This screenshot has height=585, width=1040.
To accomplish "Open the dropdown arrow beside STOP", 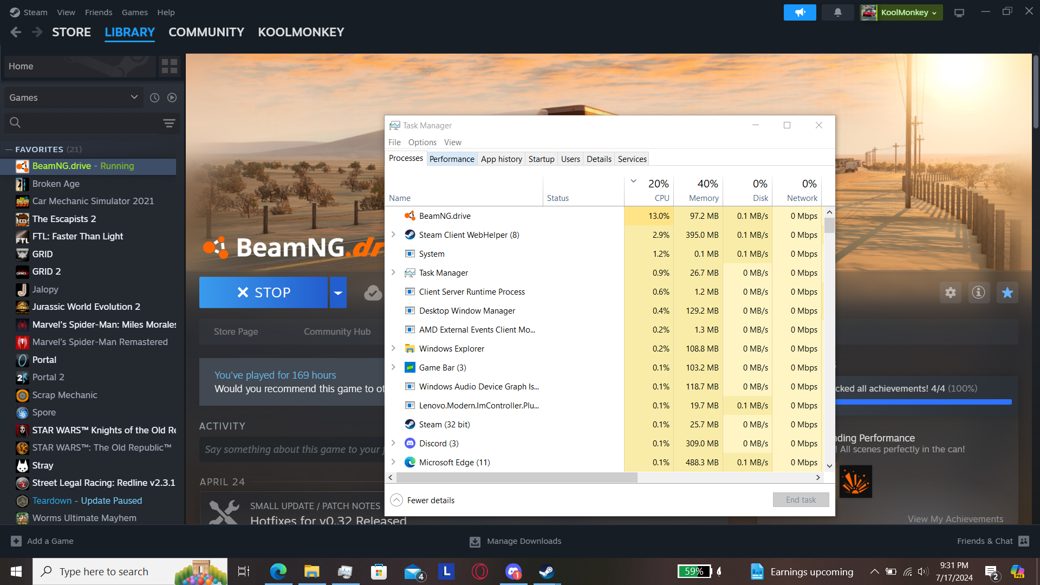I will pos(338,292).
